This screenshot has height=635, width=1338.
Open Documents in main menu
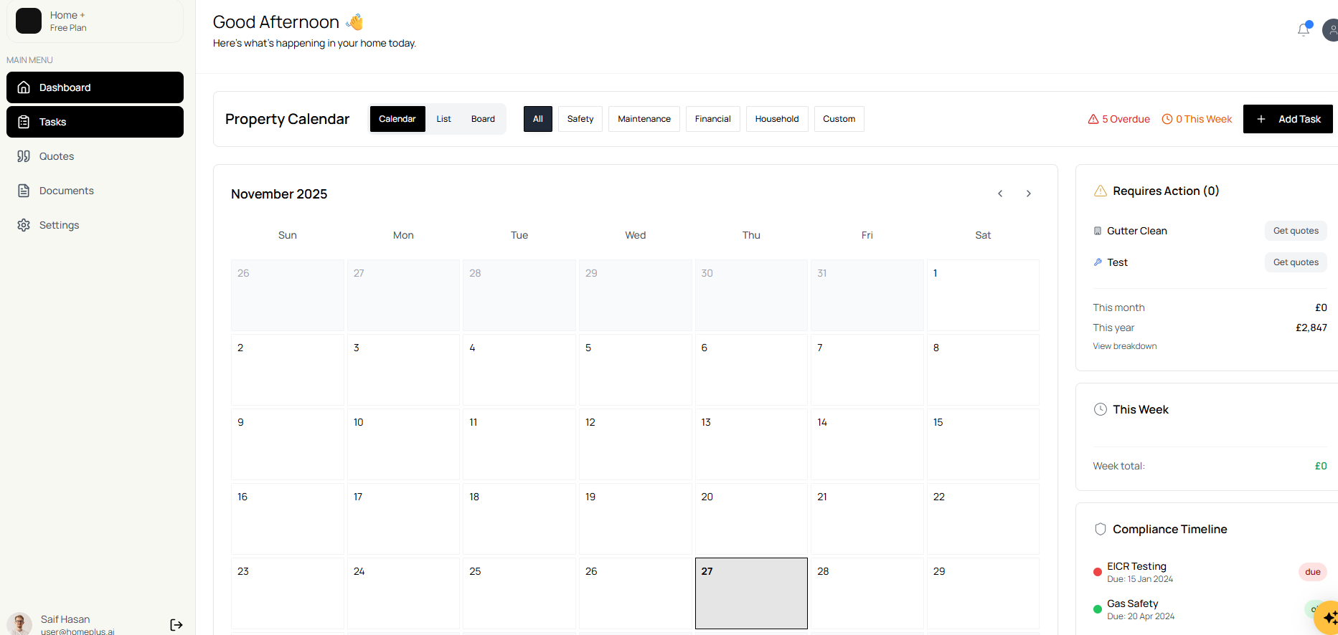95,191
